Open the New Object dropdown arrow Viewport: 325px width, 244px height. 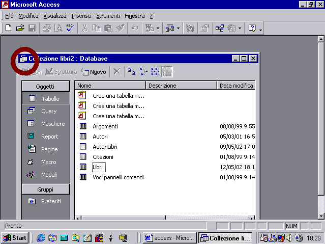pos(240,28)
